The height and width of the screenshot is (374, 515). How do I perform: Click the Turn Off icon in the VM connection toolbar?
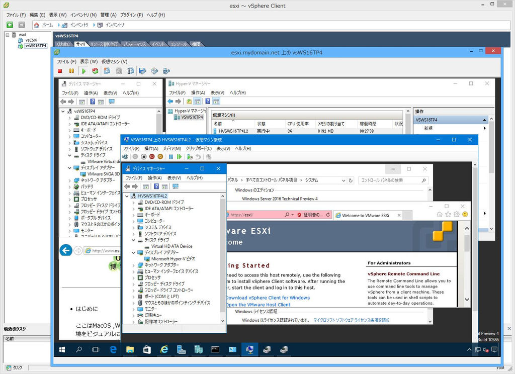pos(144,157)
